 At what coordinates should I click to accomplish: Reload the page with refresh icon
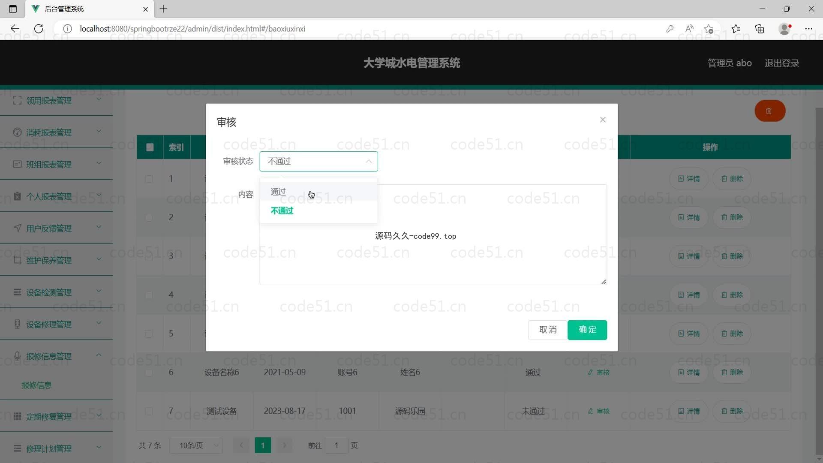click(39, 29)
